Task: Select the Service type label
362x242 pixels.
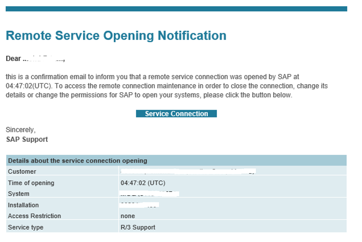Action: coord(26,227)
